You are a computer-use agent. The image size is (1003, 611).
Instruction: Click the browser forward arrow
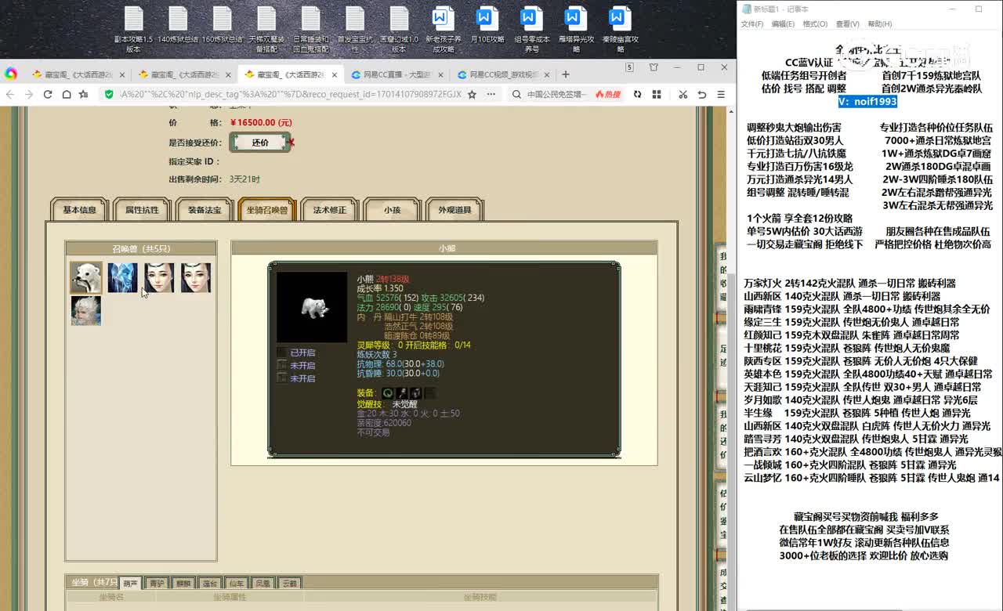[x=29, y=94]
